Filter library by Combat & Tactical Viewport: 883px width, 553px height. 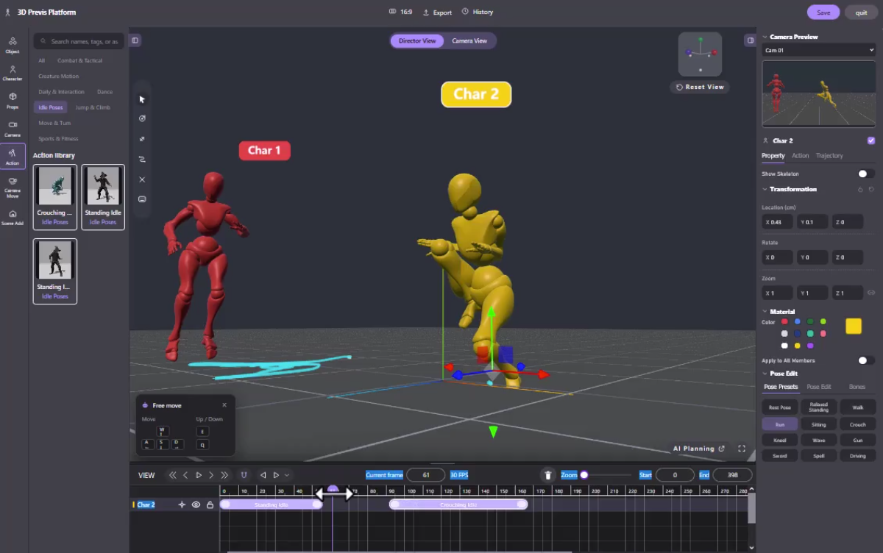79,60
